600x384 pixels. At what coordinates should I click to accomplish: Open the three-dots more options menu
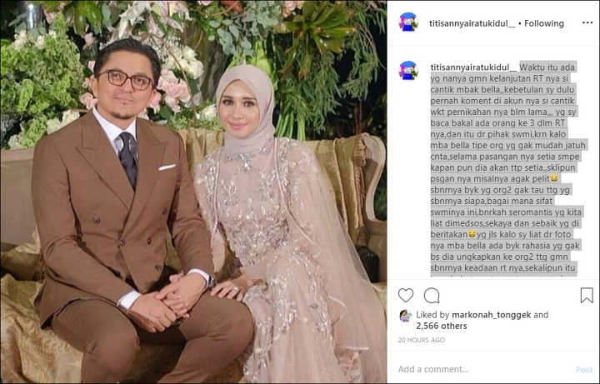tap(587, 23)
